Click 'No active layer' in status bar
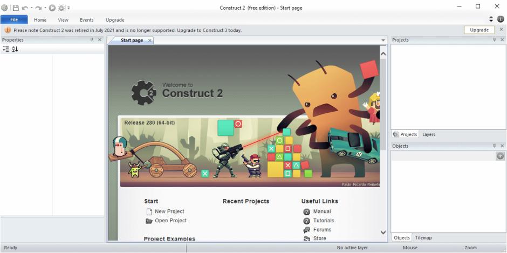Viewport: 507px width, 253px height. click(x=352, y=248)
